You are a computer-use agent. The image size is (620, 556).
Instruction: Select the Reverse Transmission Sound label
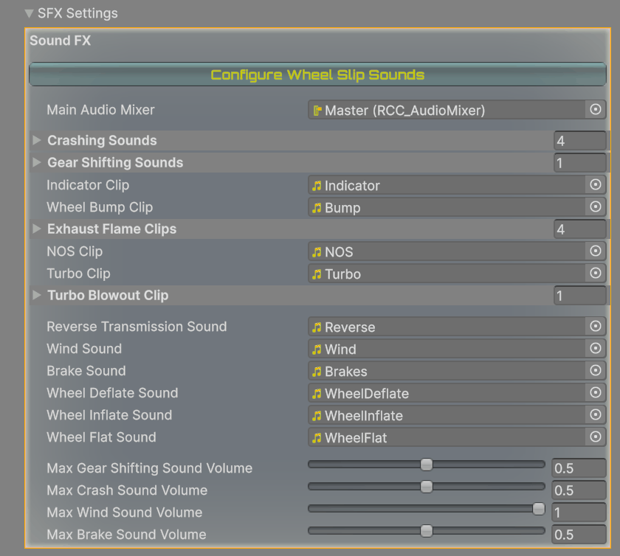[137, 327]
